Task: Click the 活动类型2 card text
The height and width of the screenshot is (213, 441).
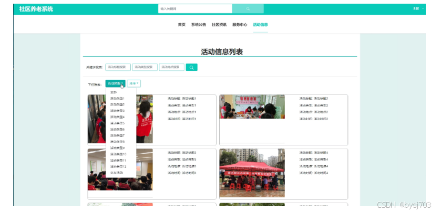Action: click(x=321, y=105)
